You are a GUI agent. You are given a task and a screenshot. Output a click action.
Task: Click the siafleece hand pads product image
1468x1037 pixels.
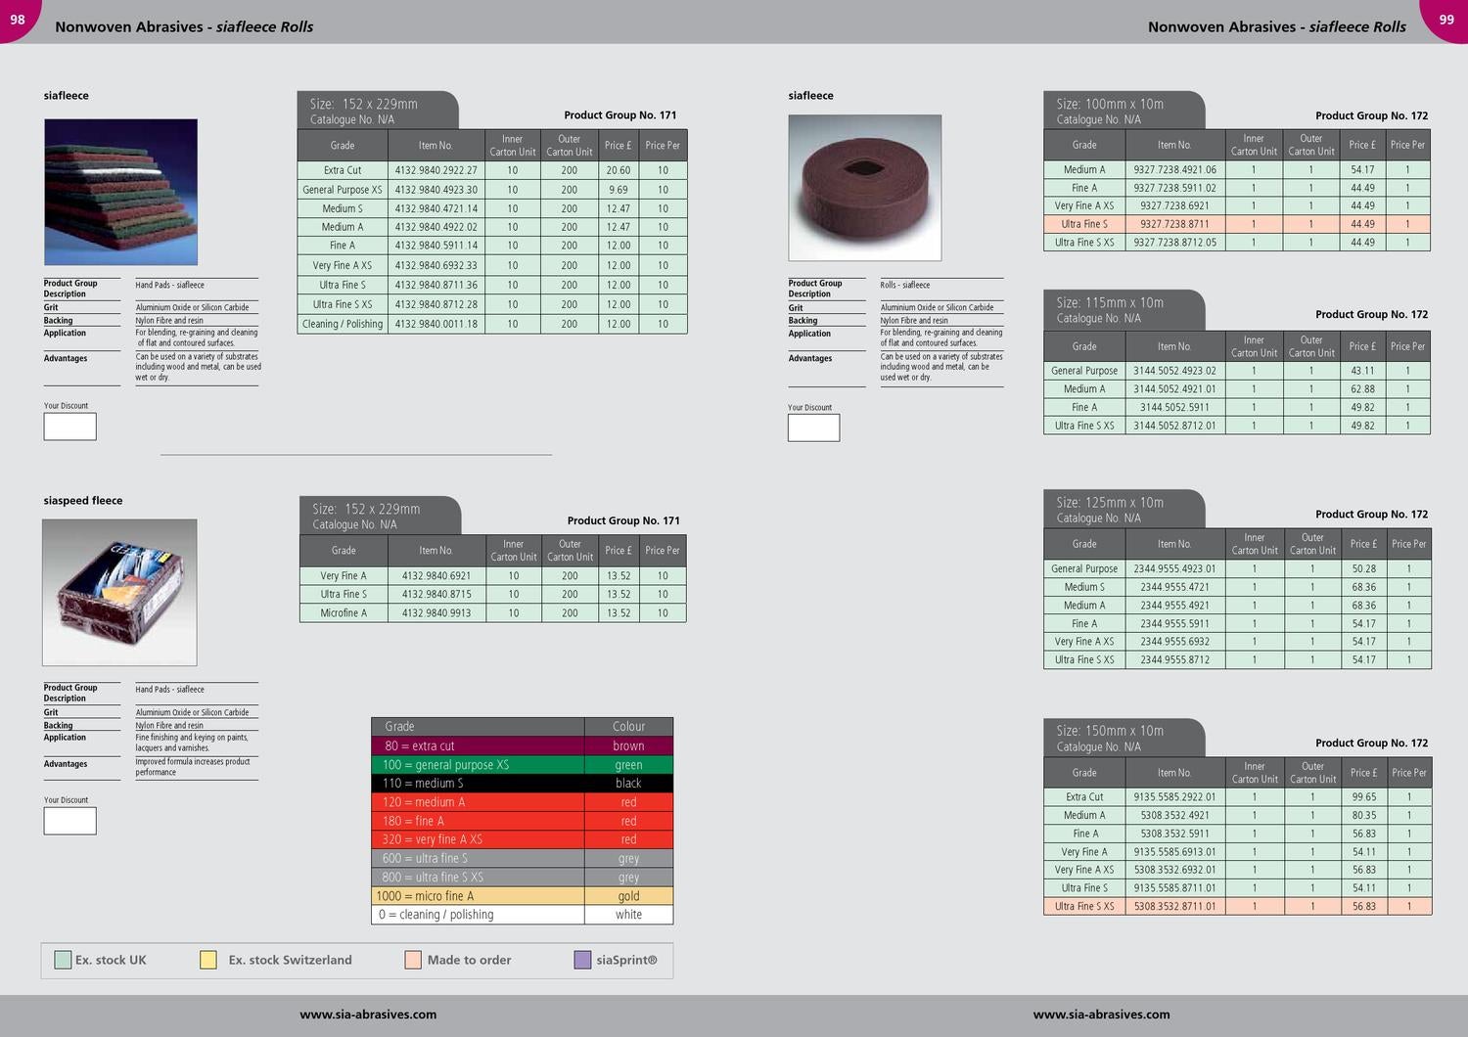coord(120,192)
